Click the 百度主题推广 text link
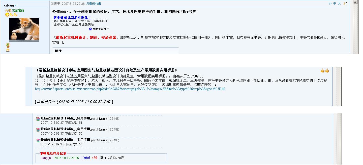This screenshot has width=363, height=165. 101,29
